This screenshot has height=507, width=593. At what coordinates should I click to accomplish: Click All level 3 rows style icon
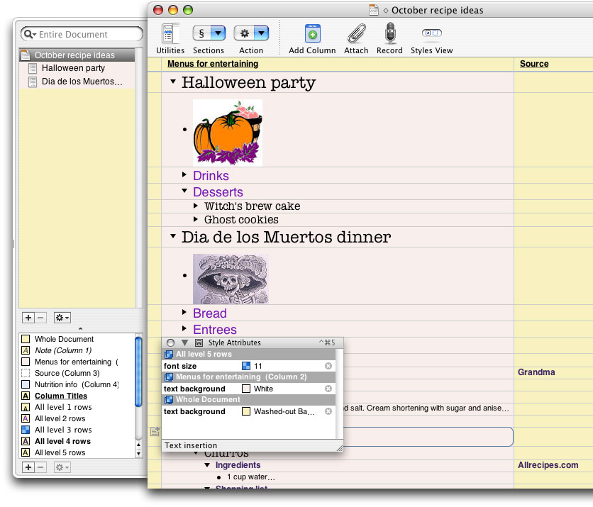coord(26,430)
